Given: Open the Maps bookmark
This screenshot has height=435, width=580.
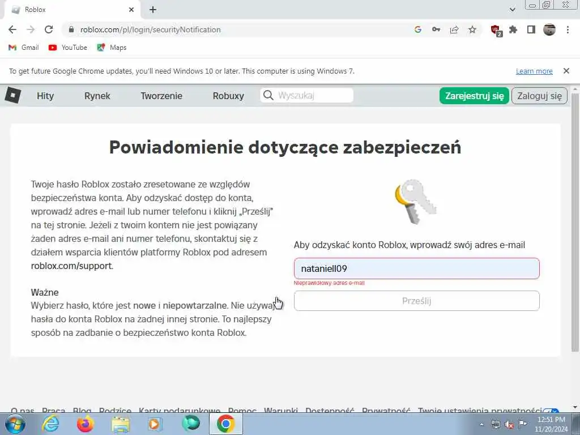Looking at the screenshot, I should (x=112, y=48).
